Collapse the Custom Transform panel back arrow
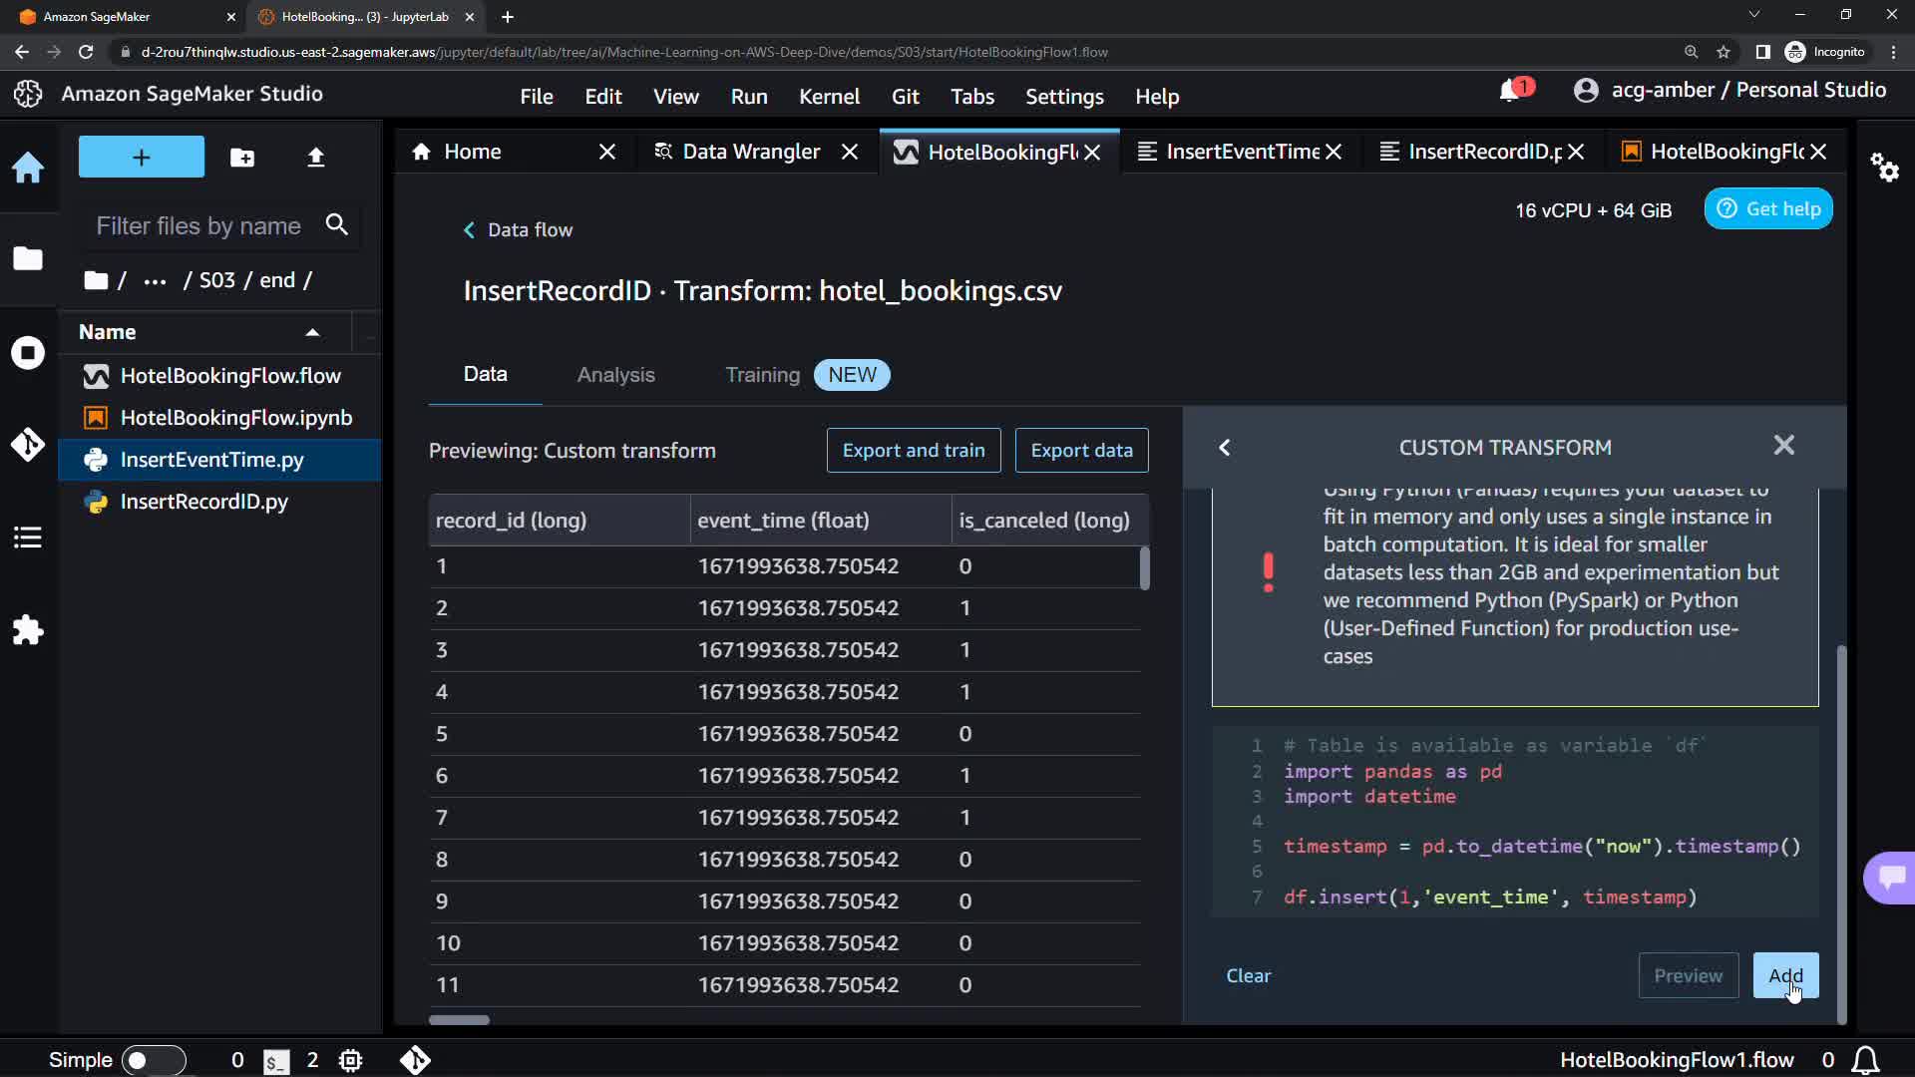The width and height of the screenshot is (1915, 1077). click(x=1225, y=448)
